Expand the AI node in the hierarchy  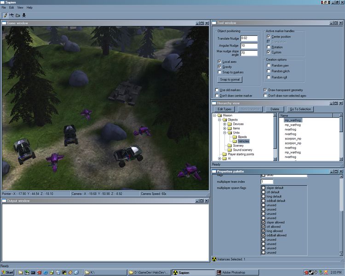(219, 158)
